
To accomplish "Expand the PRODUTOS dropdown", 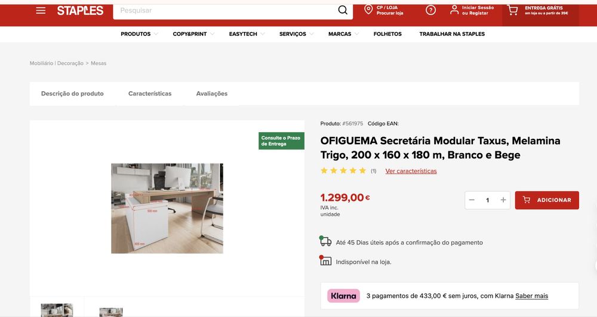I will coord(139,34).
